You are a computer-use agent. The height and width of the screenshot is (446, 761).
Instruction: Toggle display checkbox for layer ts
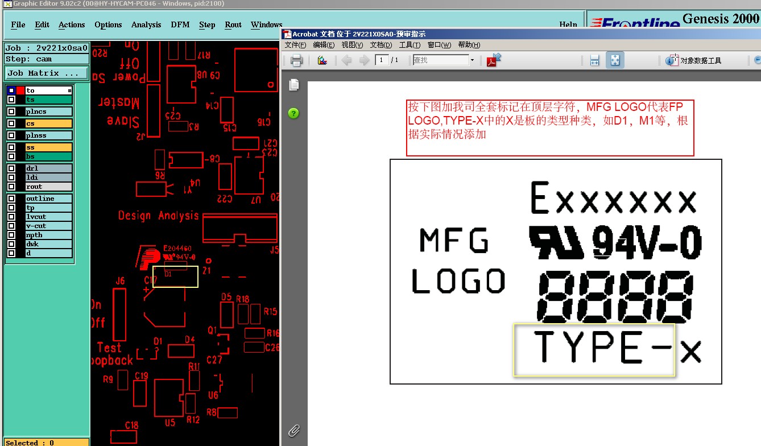coord(11,100)
